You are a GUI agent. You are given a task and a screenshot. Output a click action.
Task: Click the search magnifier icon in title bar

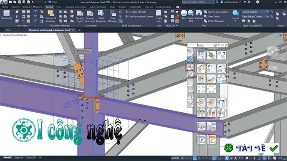tap(217, 2)
